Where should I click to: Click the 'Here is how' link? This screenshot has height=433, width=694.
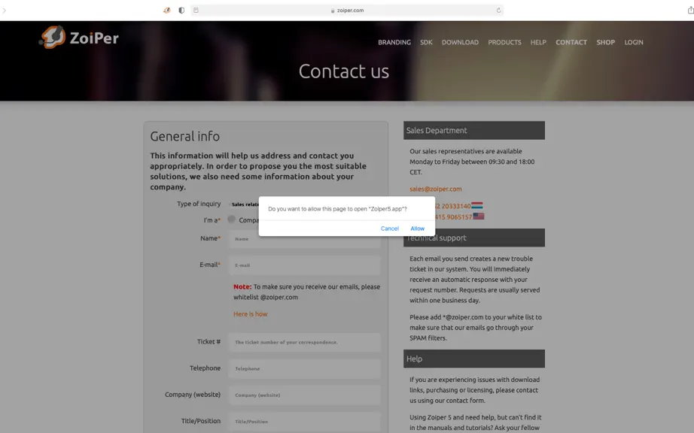251,314
